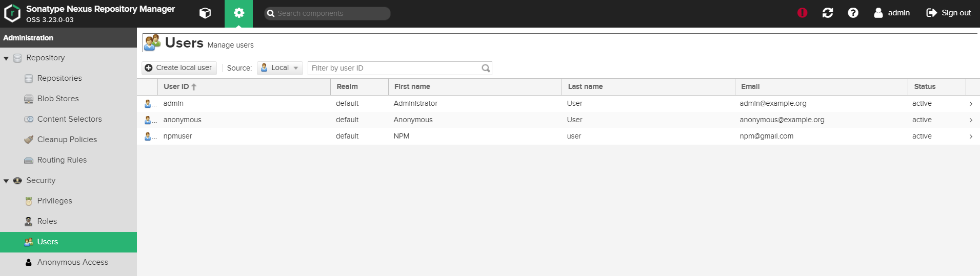Focus the Filter by user ID field
The image size is (980, 276).
[395, 68]
